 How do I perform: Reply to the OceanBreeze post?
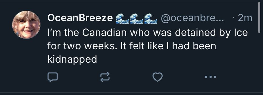coord(53,77)
